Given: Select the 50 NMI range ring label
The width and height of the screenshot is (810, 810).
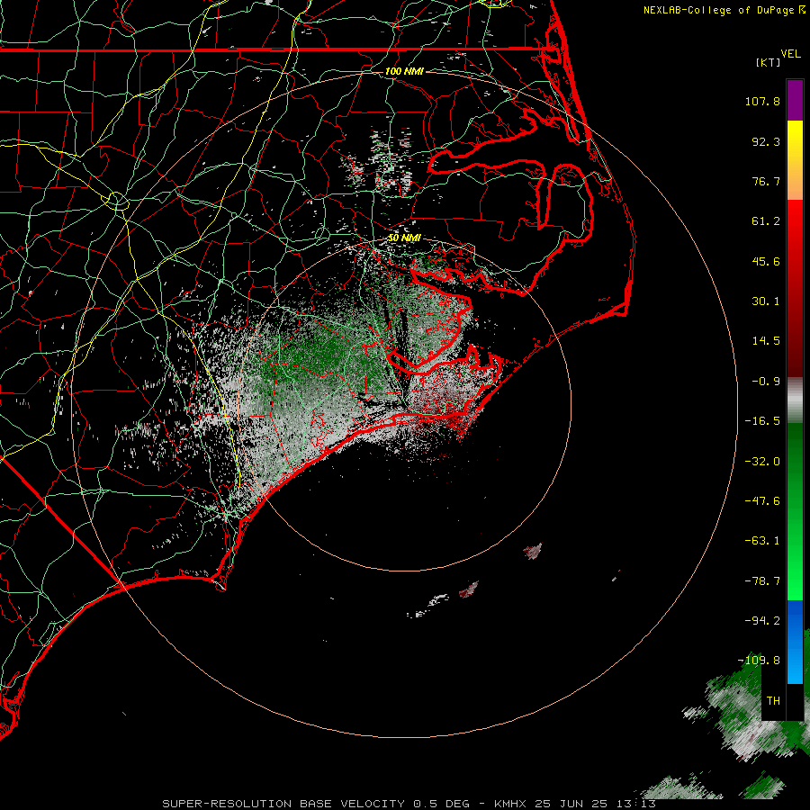Looking at the screenshot, I should [x=404, y=238].
